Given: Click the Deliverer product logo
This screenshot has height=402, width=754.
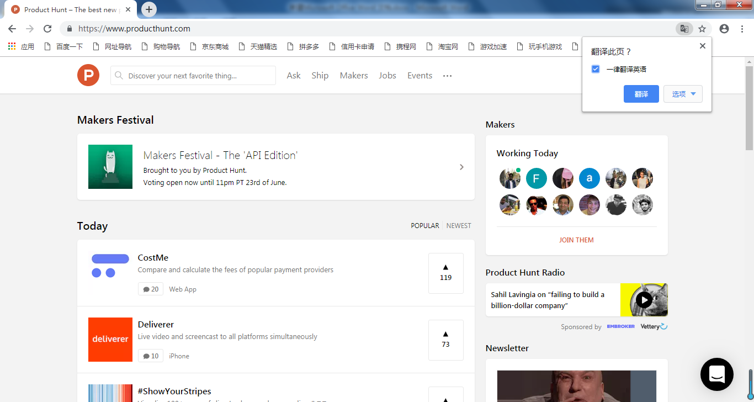Looking at the screenshot, I should pos(110,340).
